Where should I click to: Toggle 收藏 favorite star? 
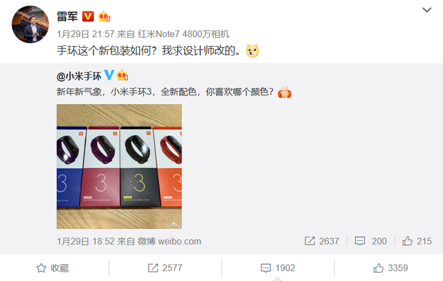click(x=53, y=268)
